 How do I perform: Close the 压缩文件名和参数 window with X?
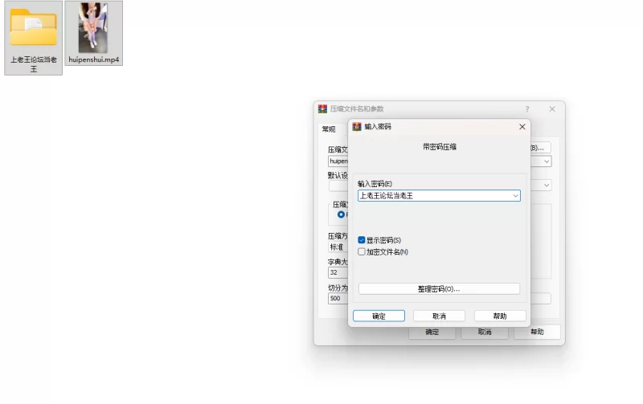pos(552,108)
